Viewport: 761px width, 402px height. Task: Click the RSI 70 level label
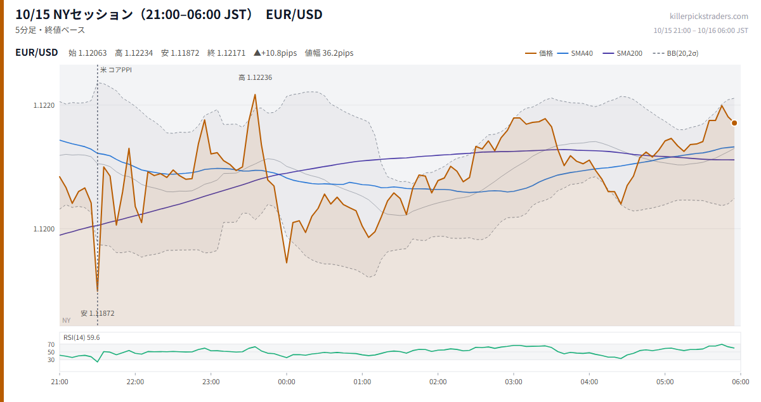[51, 345]
